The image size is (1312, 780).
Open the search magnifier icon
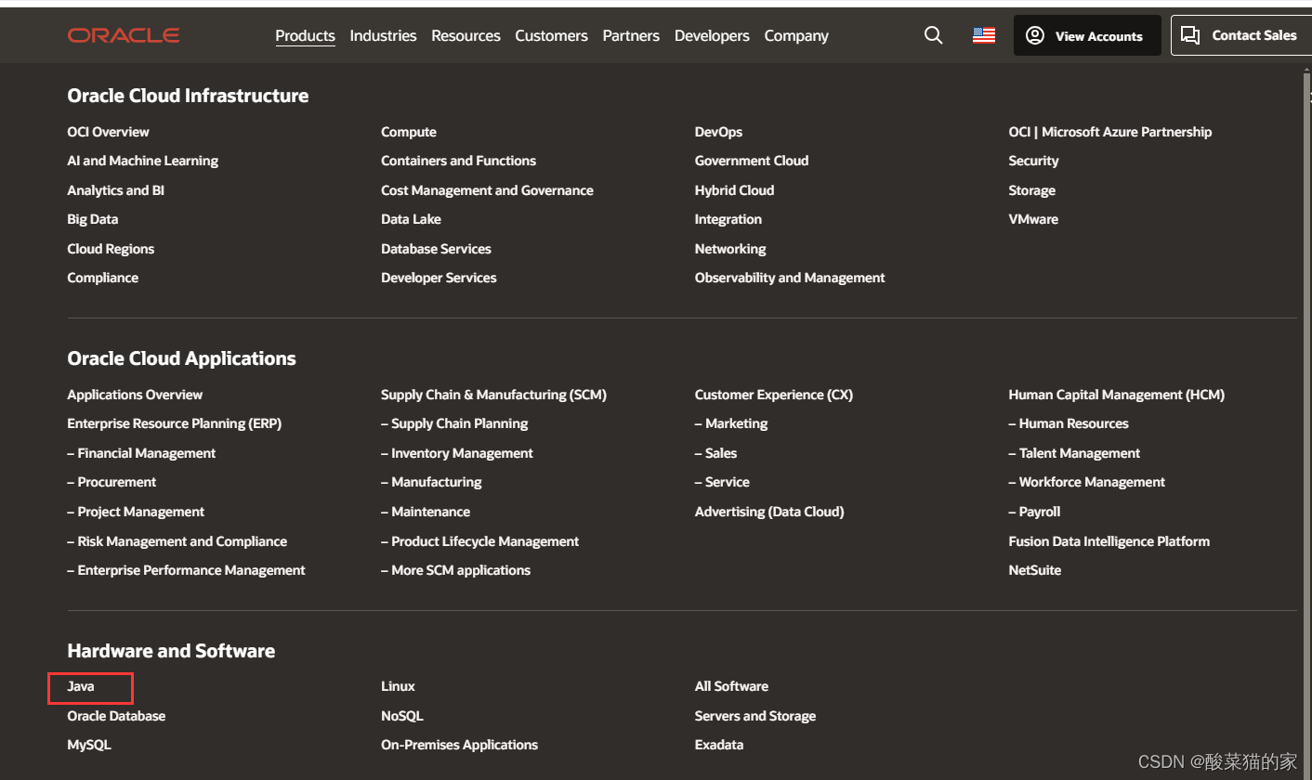click(934, 35)
